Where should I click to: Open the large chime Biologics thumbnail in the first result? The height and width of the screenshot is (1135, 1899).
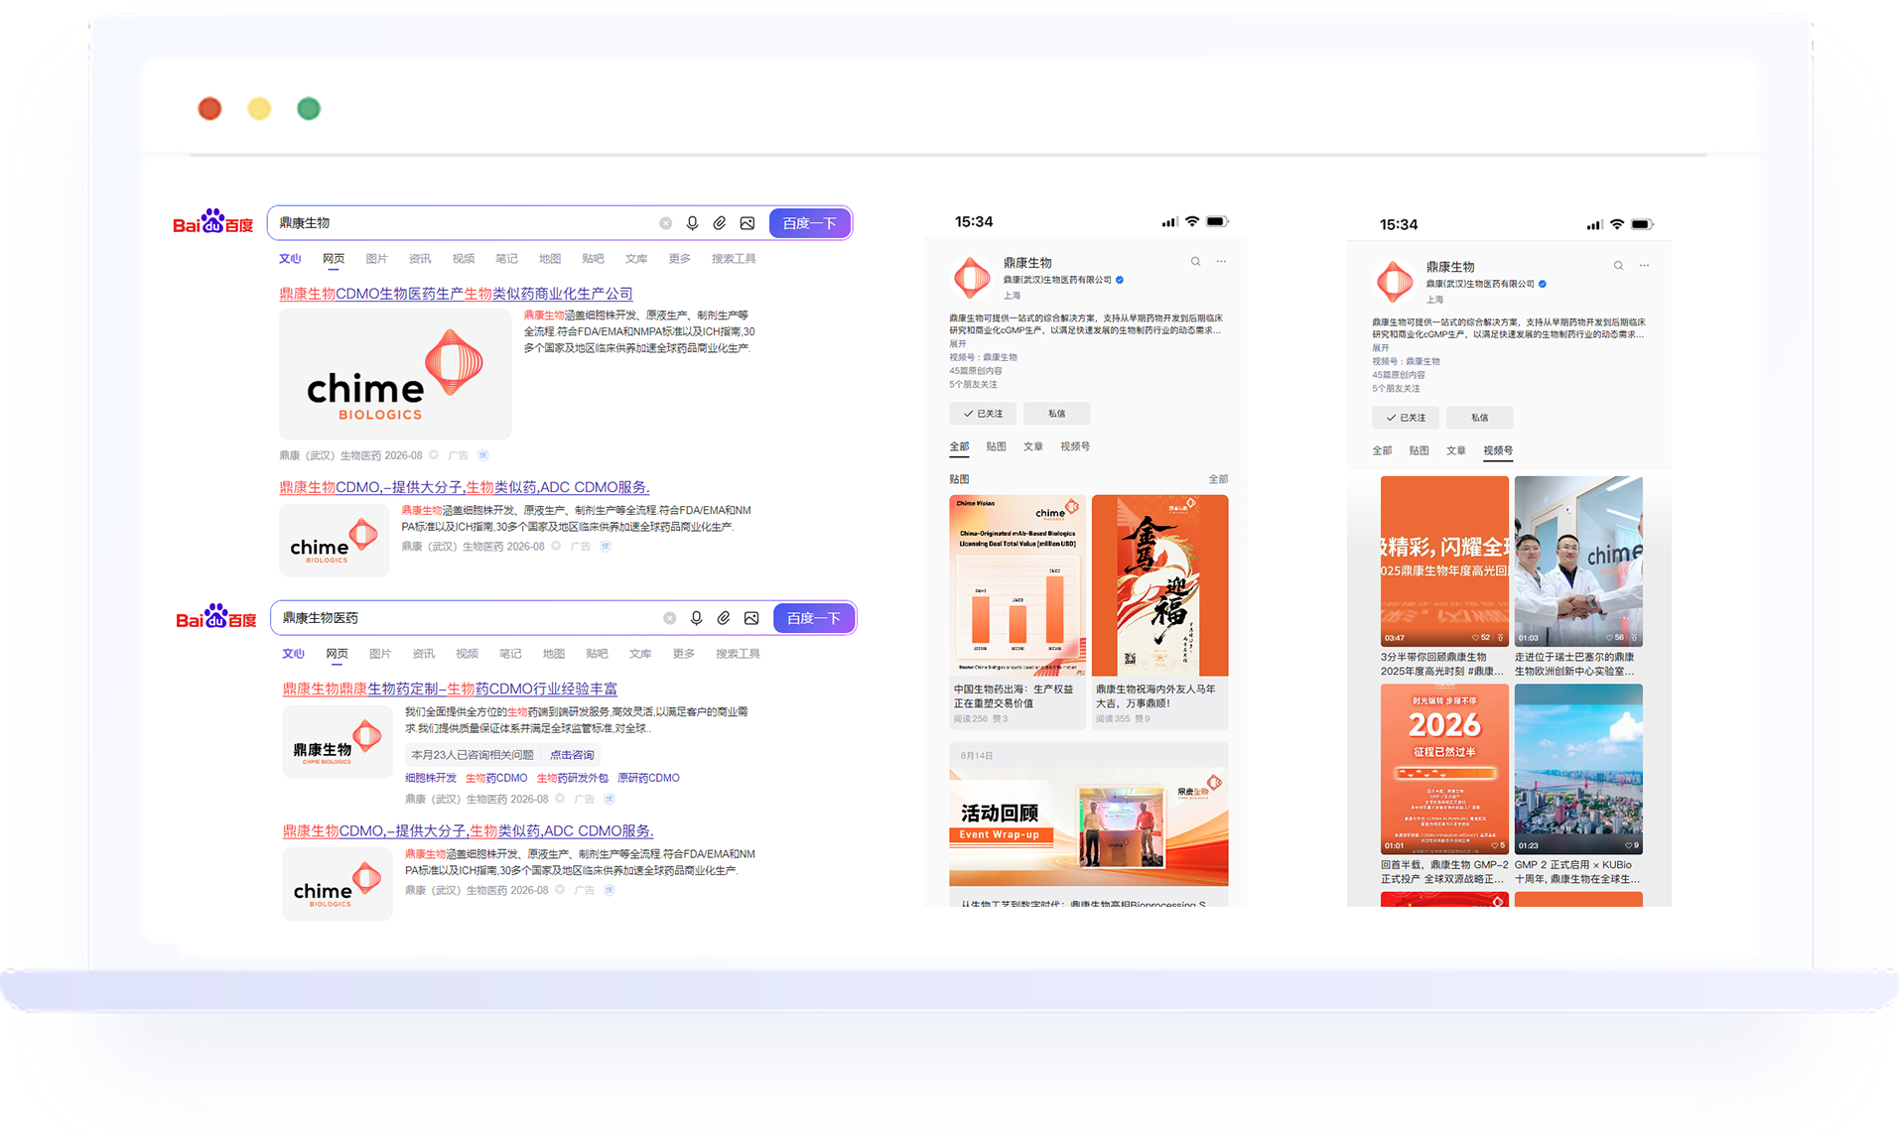click(x=395, y=374)
